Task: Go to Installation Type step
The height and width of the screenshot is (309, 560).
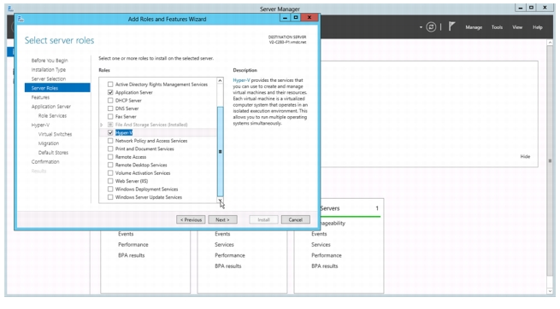Action: tap(48, 69)
